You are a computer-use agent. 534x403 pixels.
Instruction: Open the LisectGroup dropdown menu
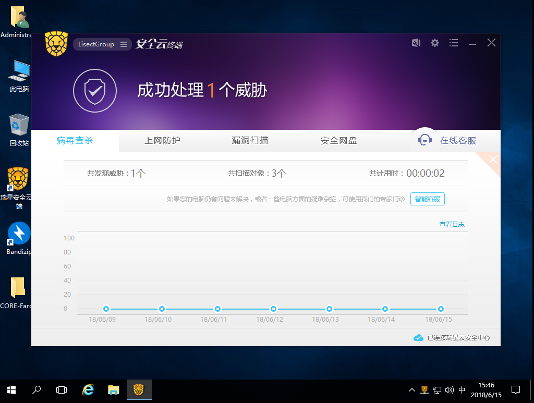[102, 44]
